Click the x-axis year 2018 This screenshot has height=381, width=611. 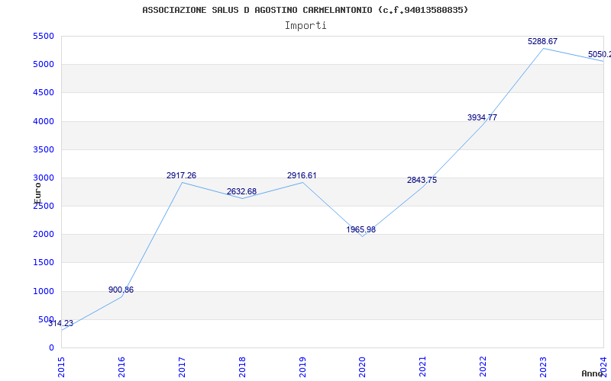coord(242,367)
